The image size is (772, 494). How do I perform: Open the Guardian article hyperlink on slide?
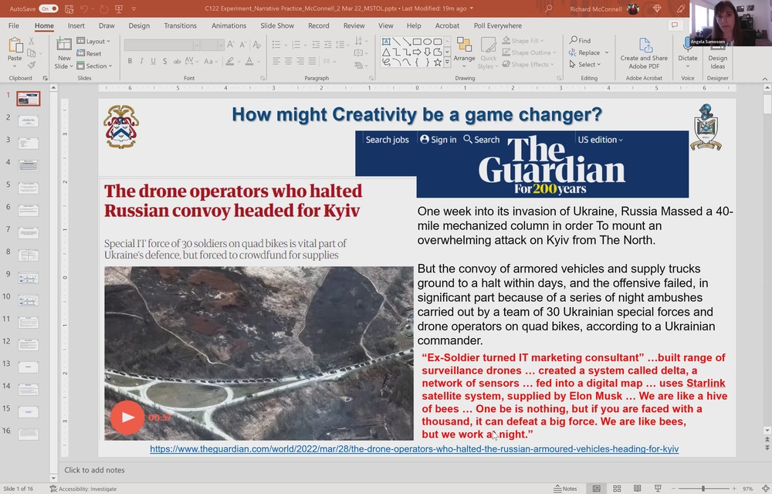point(415,448)
